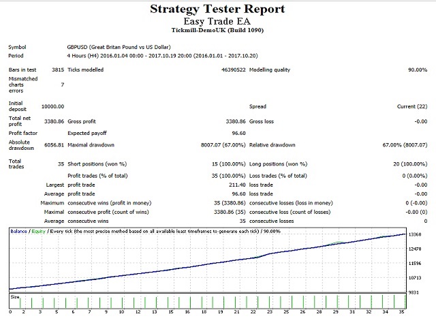Click the Balance legend label in chart
Viewport: 436px width, 327px height.
(18, 232)
